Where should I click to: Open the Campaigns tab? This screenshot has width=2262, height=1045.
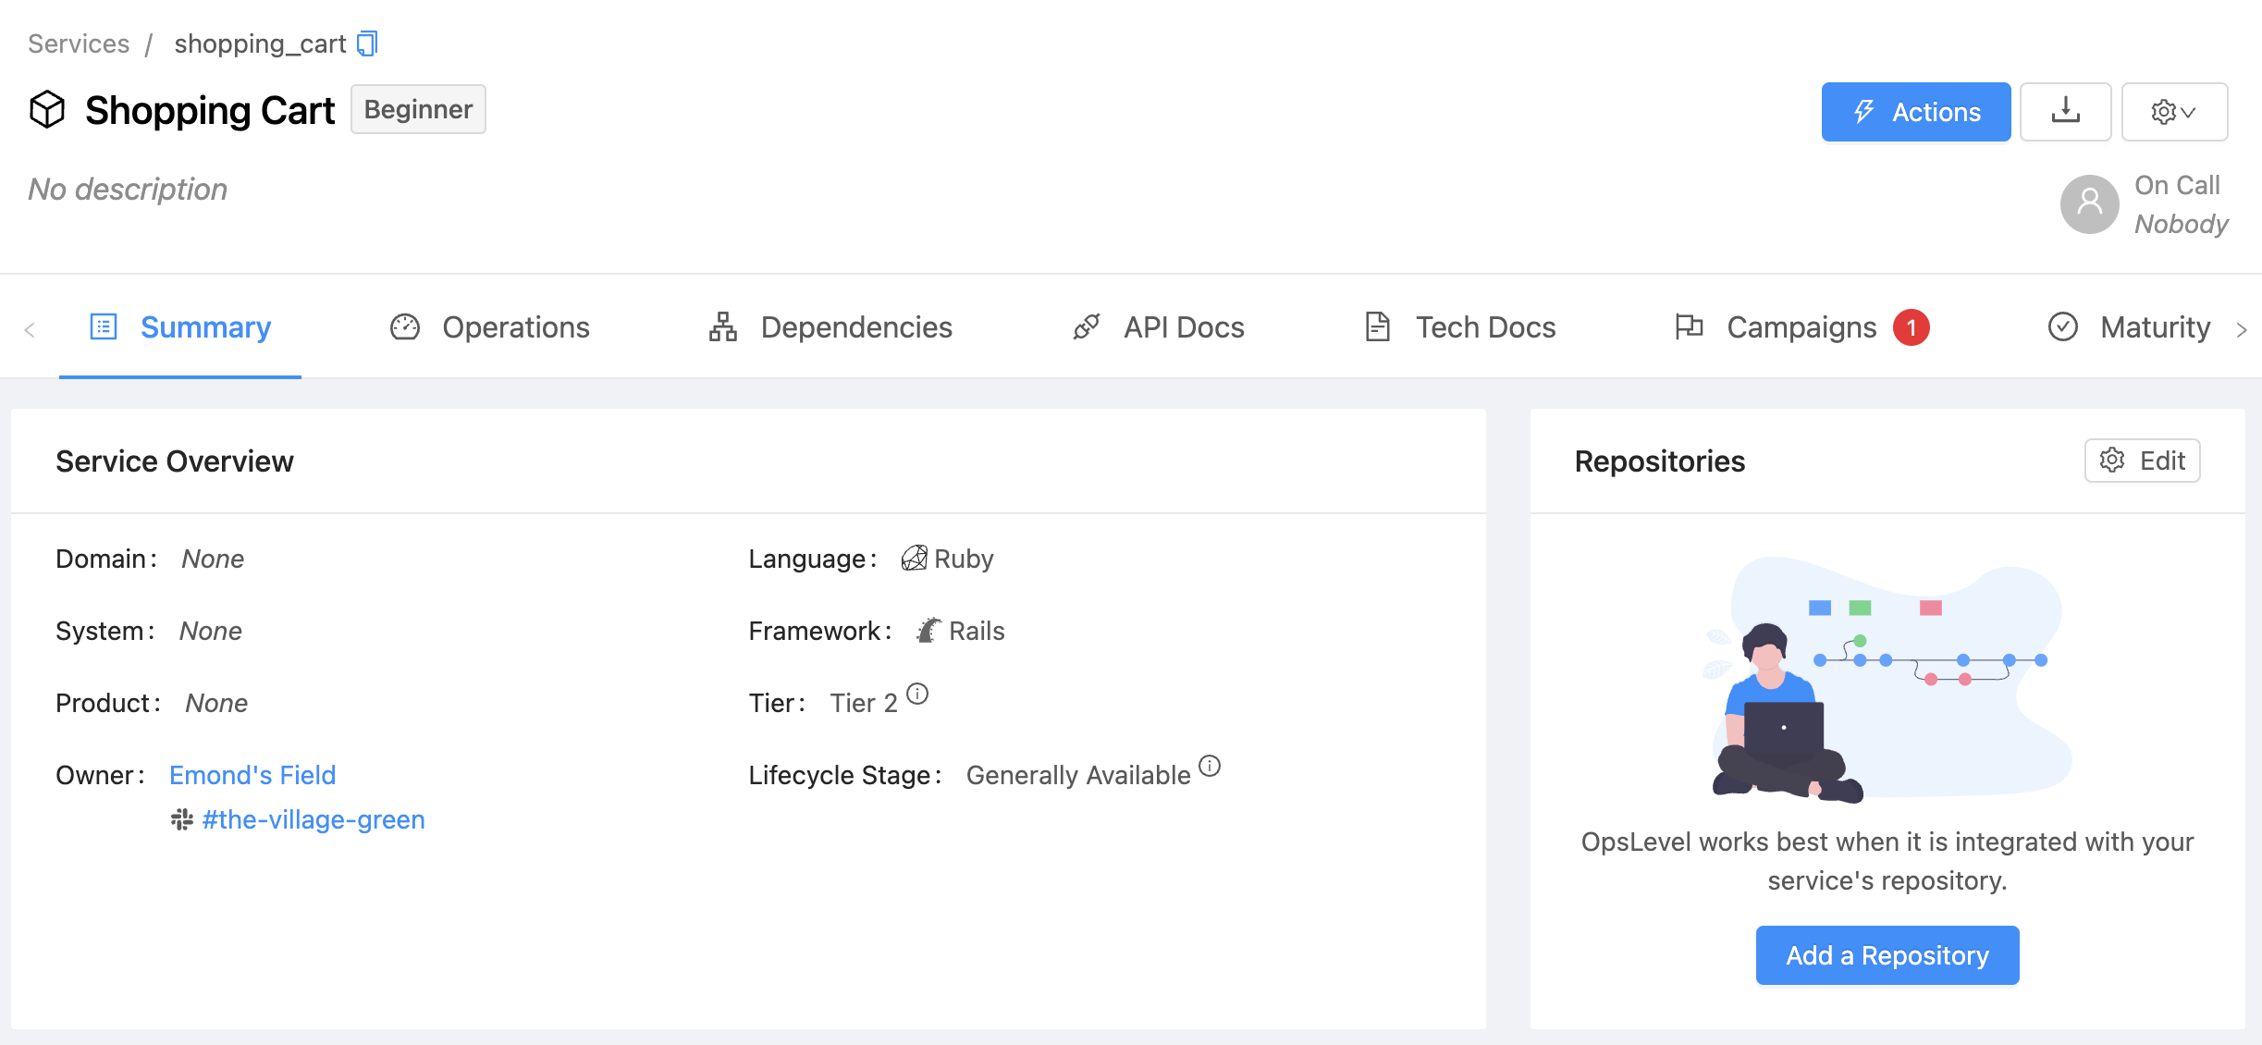[x=1801, y=327]
